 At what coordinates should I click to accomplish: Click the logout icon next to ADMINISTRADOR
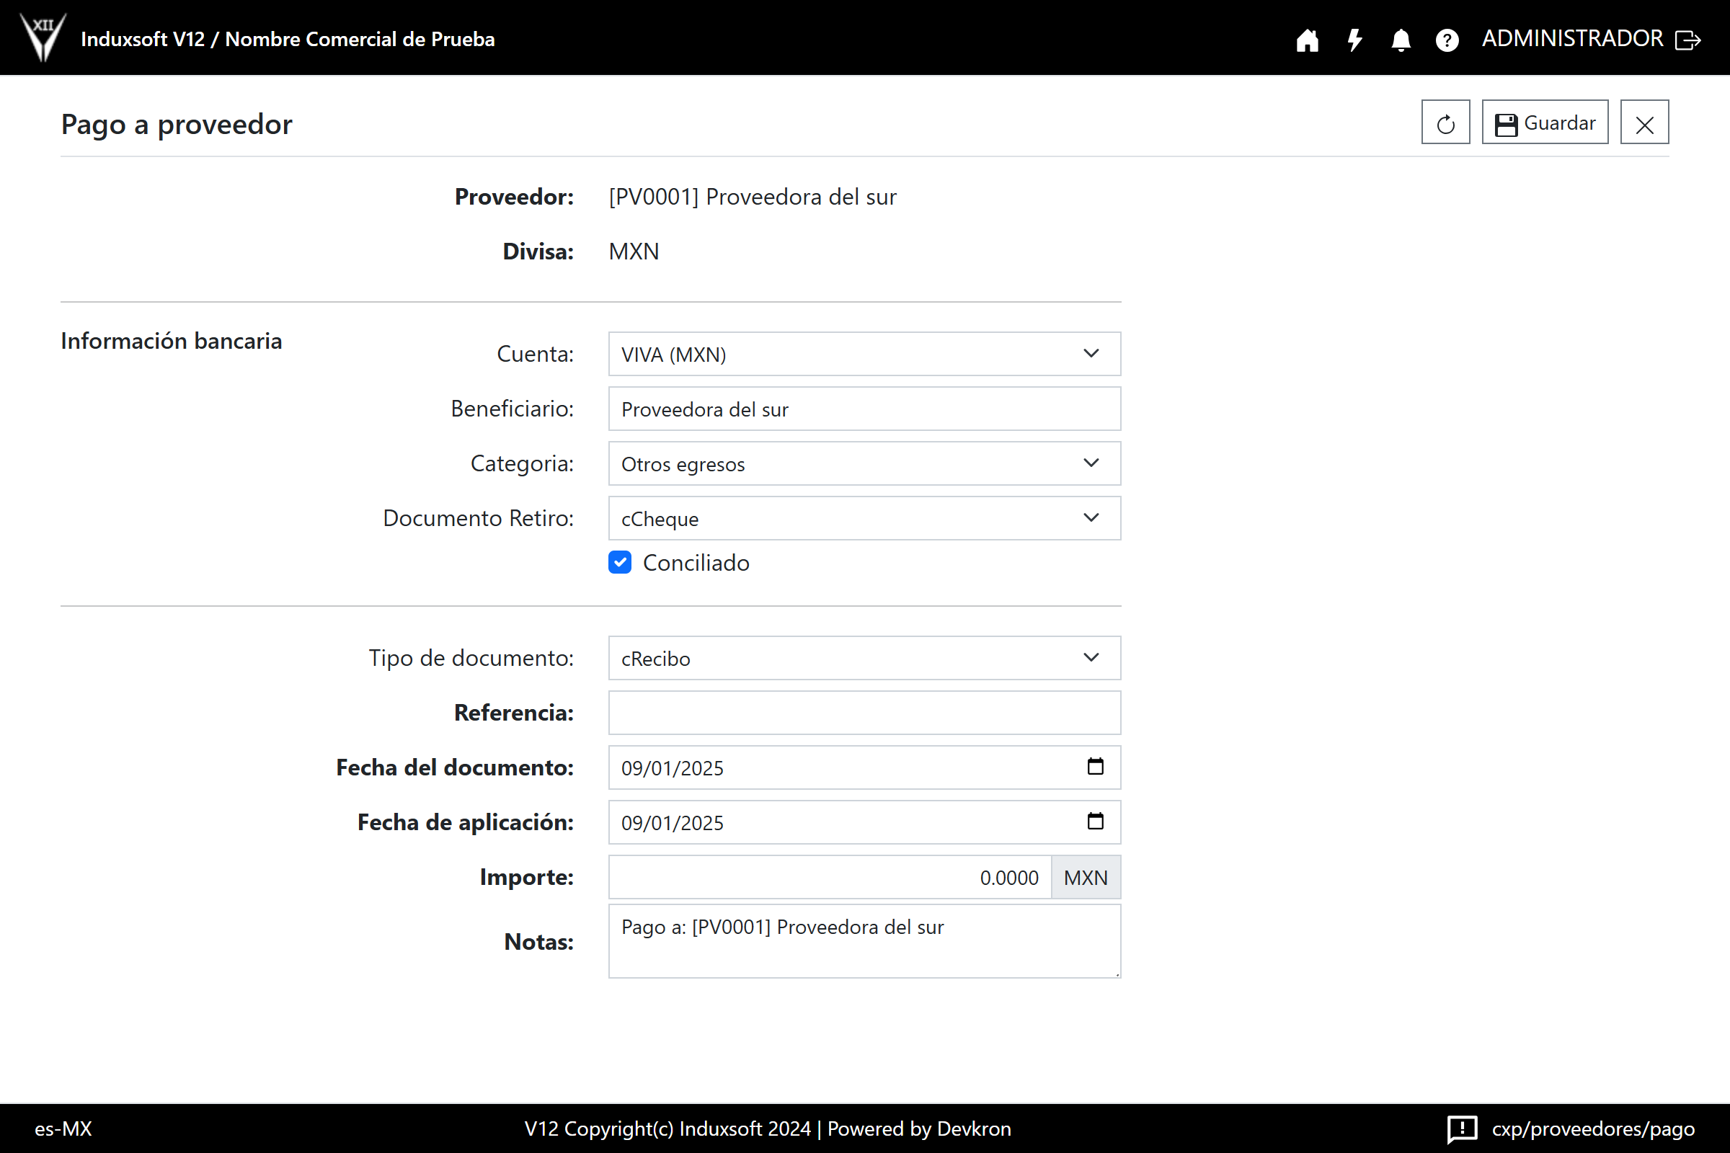click(1688, 40)
